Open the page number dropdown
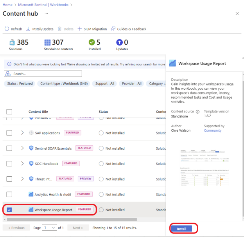 coord(49,228)
